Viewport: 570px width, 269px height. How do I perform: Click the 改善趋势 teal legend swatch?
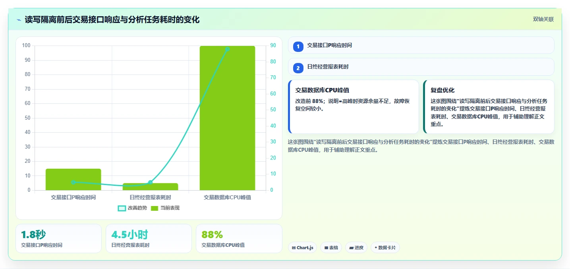[122, 208]
